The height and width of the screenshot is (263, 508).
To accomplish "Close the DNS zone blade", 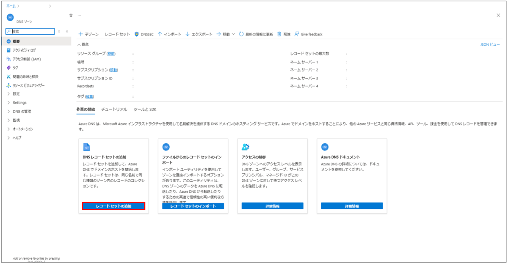I will 498,15.
